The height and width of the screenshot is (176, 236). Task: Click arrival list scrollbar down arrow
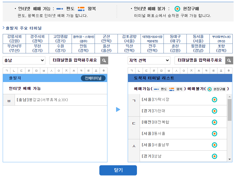[x=229, y=159]
